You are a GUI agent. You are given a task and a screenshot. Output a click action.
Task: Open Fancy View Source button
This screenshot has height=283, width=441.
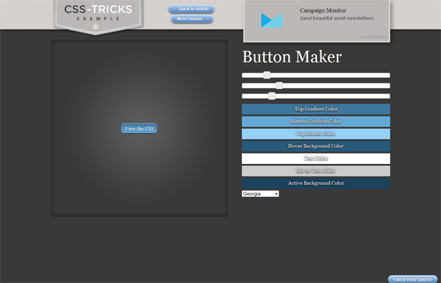[412, 279]
